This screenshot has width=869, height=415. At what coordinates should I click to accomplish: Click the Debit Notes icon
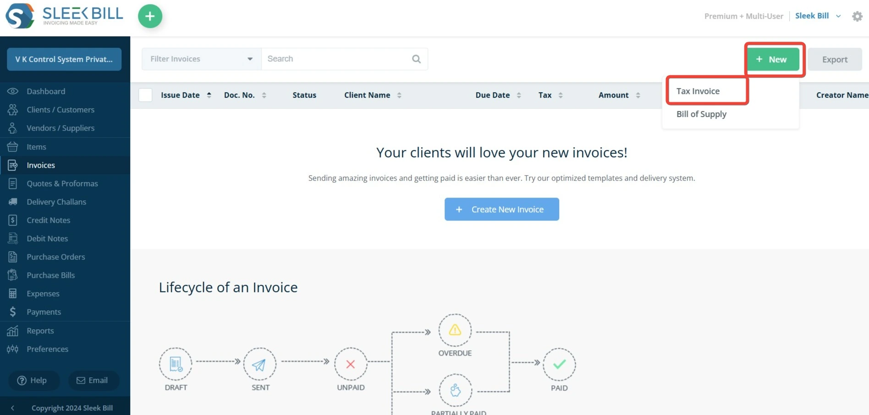coord(13,238)
